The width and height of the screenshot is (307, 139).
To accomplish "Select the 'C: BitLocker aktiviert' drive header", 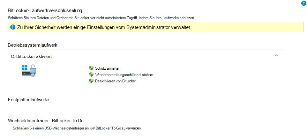I will (31, 56).
